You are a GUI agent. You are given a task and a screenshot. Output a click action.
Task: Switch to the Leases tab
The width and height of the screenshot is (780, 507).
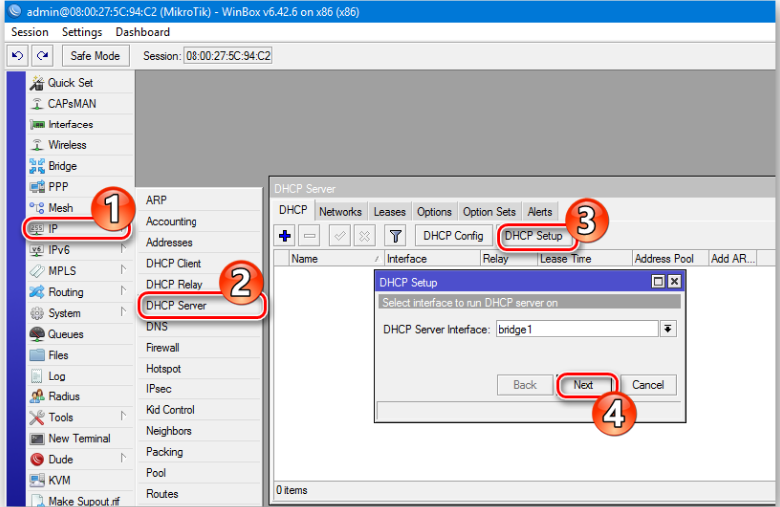point(390,211)
